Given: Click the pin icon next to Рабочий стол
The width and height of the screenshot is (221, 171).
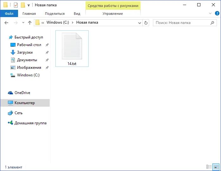Looking at the screenshot, I should [47, 45].
